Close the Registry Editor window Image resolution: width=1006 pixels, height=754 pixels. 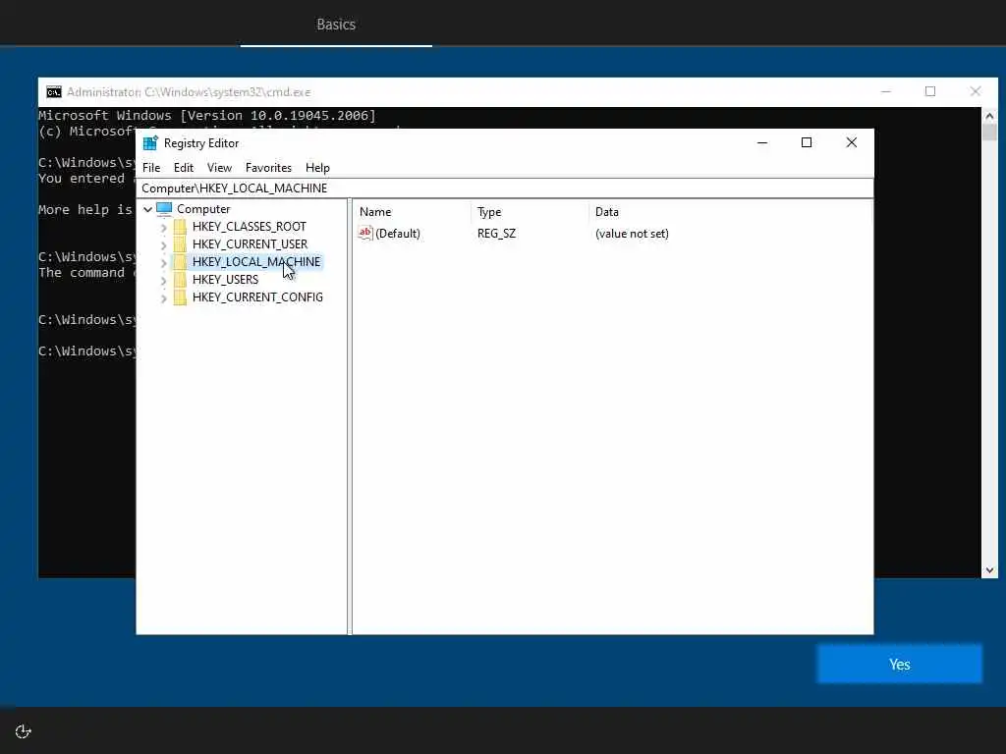click(852, 143)
